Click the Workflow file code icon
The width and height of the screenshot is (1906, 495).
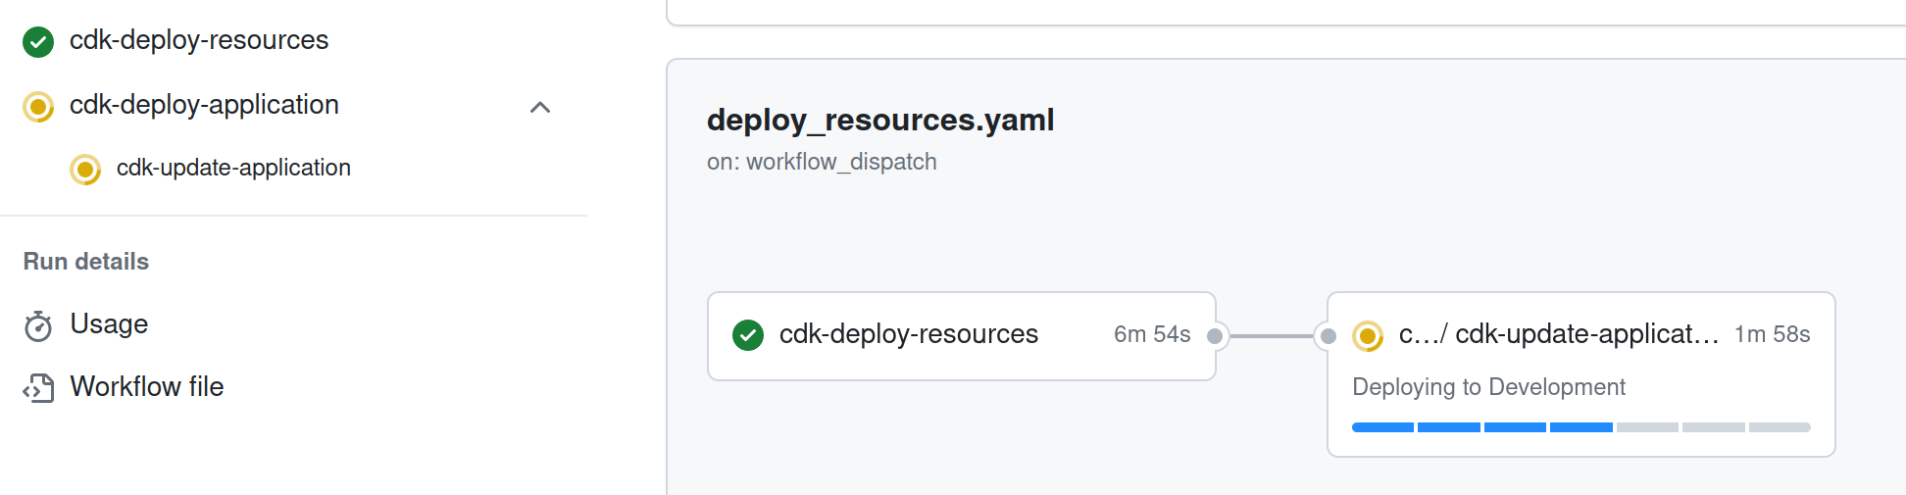(x=38, y=388)
